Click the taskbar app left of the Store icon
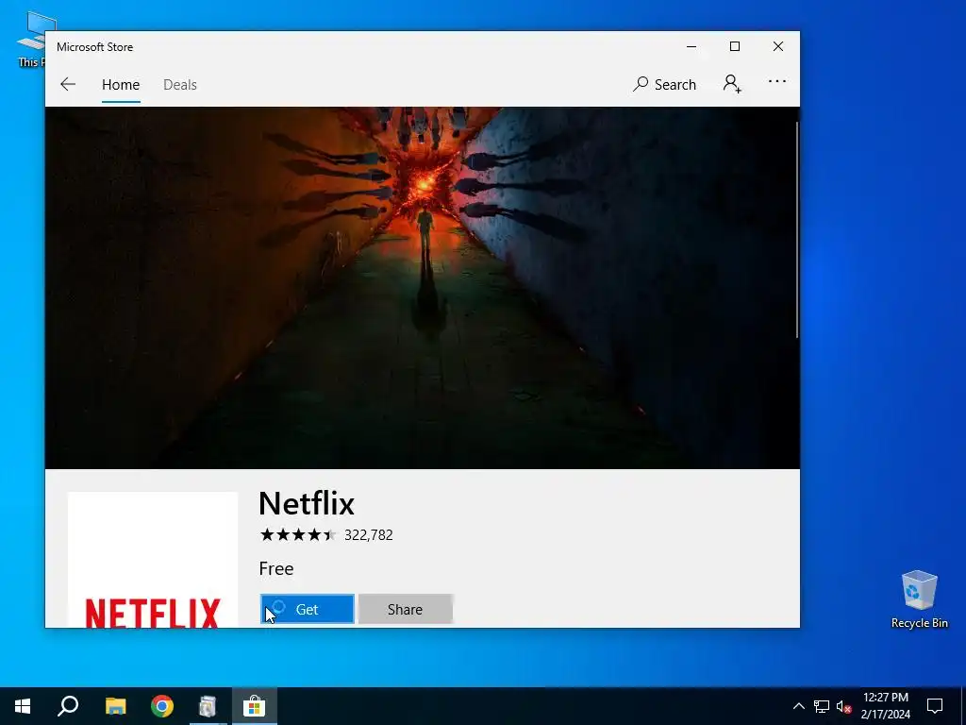 pyautogui.click(x=208, y=706)
